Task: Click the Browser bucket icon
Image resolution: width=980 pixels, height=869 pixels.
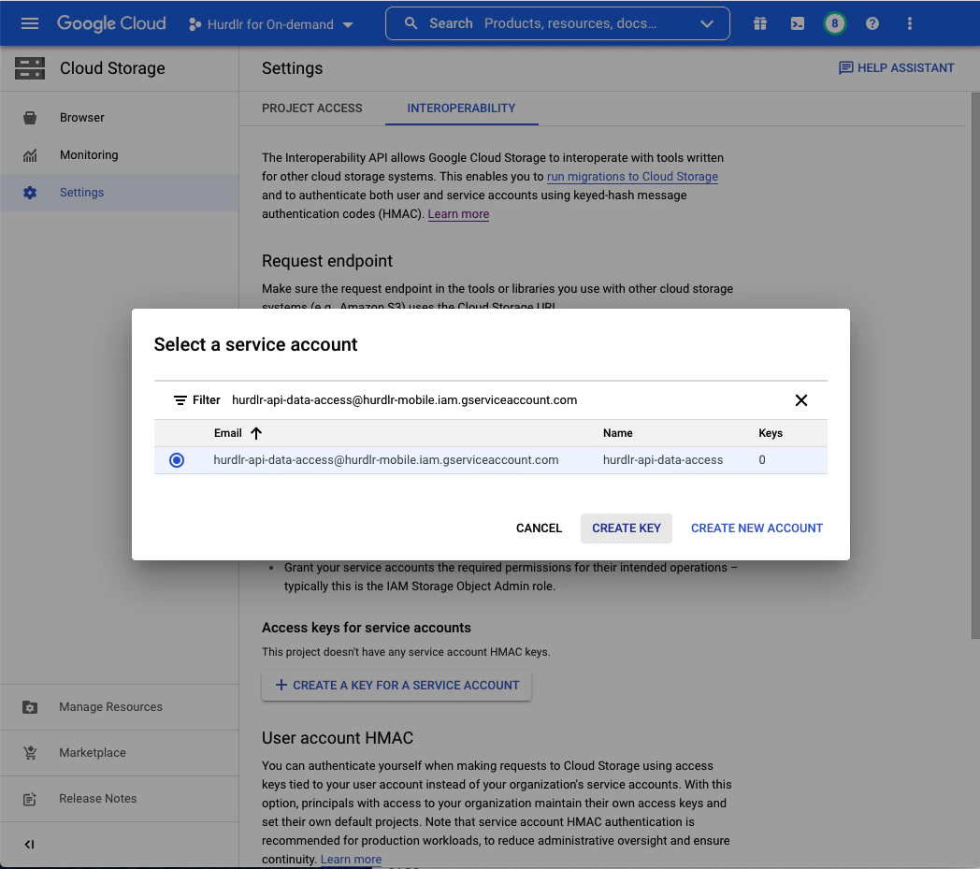Action: point(29,118)
